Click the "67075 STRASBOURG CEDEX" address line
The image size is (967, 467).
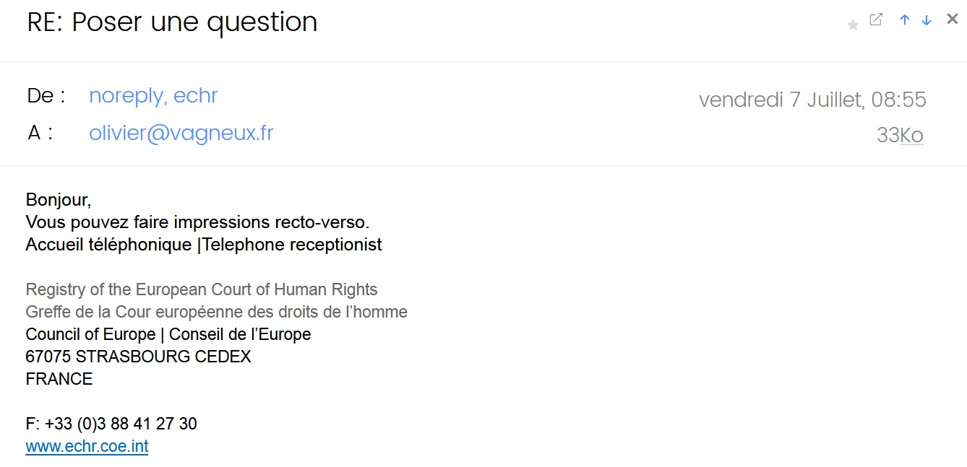(x=138, y=357)
